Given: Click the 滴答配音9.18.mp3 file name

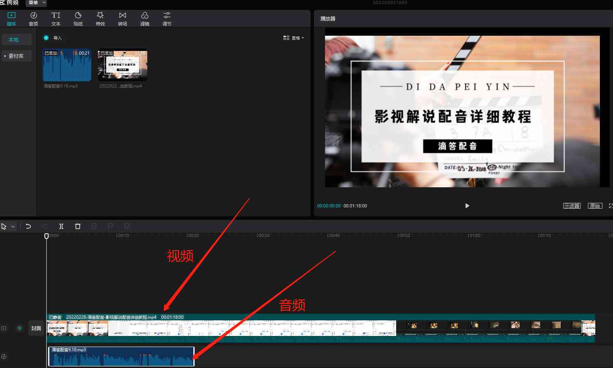Looking at the screenshot, I should [x=60, y=86].
